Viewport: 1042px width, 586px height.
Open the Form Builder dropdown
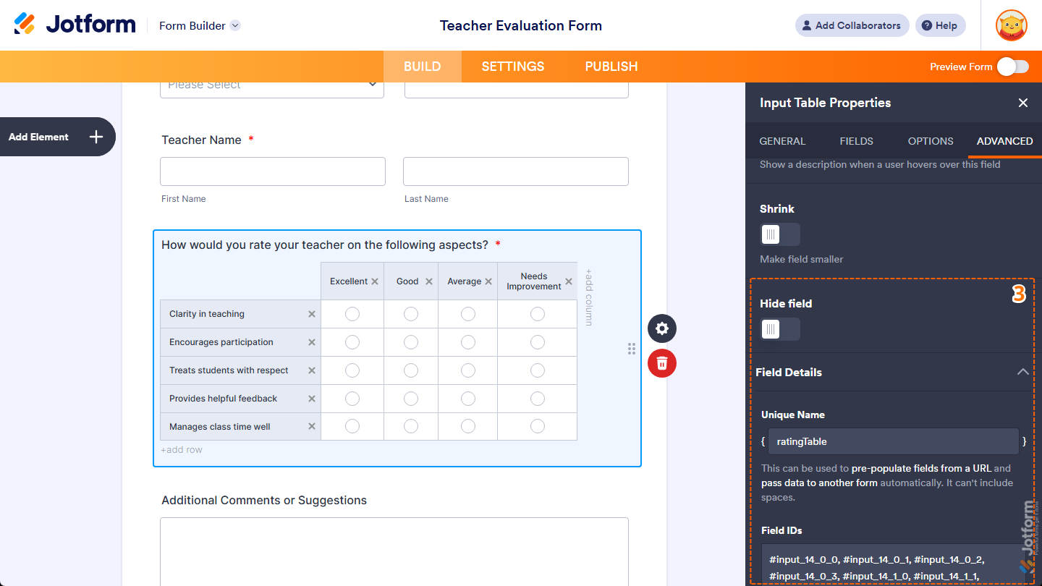(200, 25)
